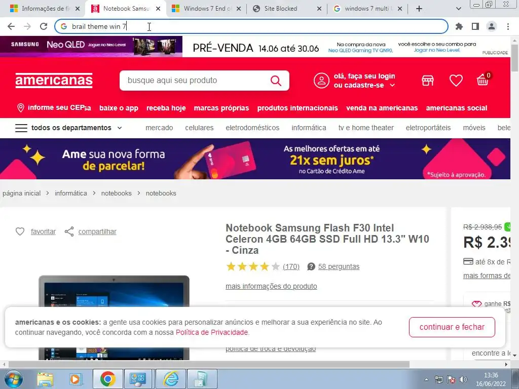Click the horizontal scrollbar thumb
The height and width of the screenshot is (389, 519).
point(209,364)
